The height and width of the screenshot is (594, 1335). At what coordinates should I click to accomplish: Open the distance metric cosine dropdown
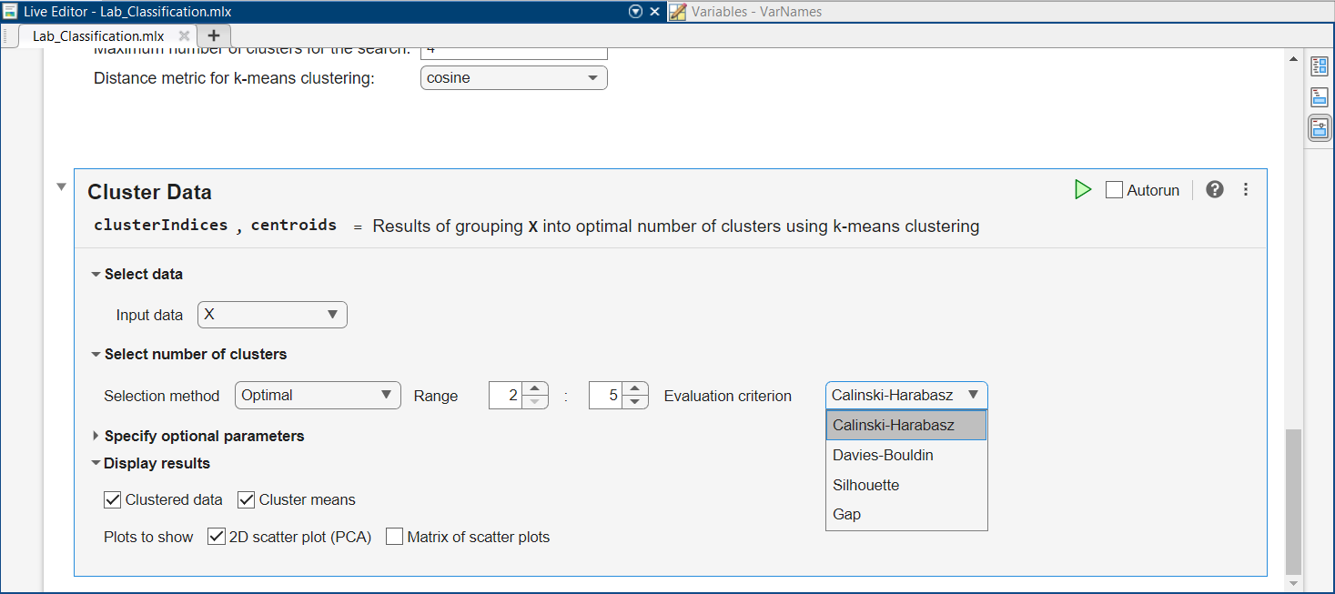point(513,78)
